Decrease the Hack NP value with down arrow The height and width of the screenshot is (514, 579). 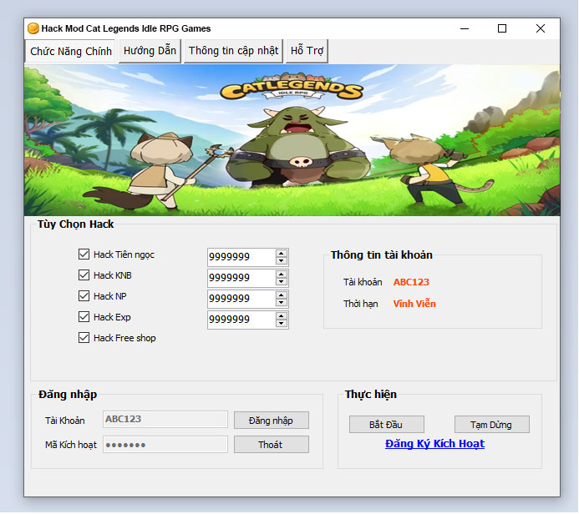282,303
